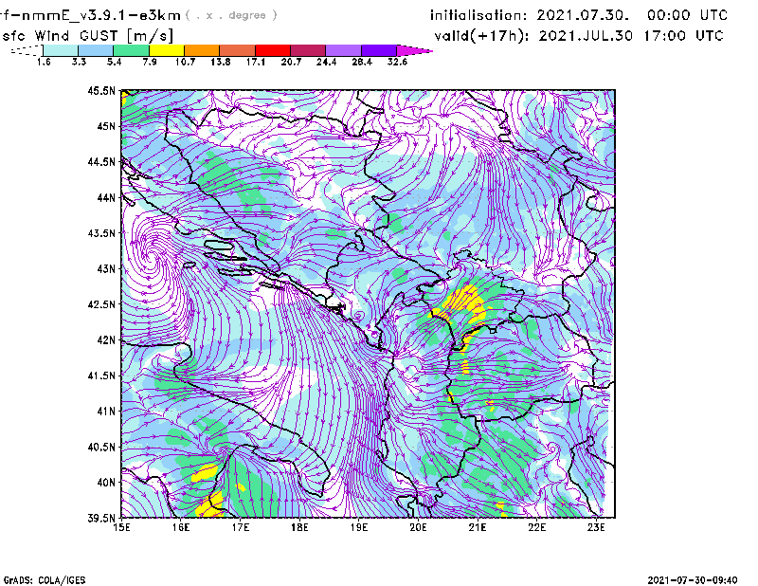This screenshot has height=586, width=758.
Task: Click the 'valid(+17h): 2021.JUL.30 17:00 UTC' text
Action: (579, 36)
